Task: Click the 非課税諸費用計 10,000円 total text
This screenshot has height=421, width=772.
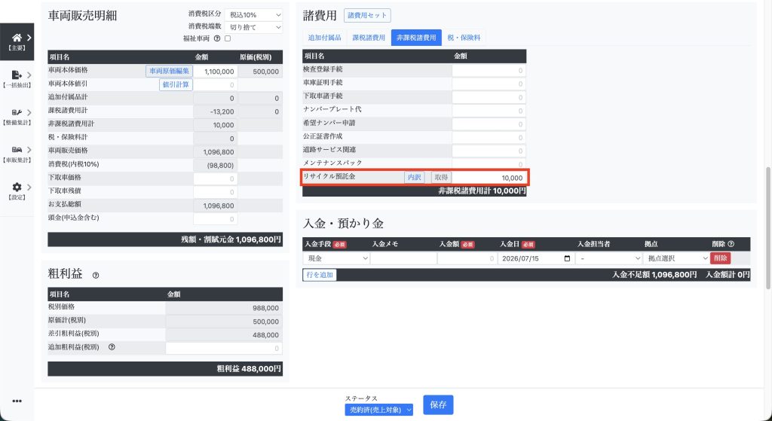Action: [482, 191]
